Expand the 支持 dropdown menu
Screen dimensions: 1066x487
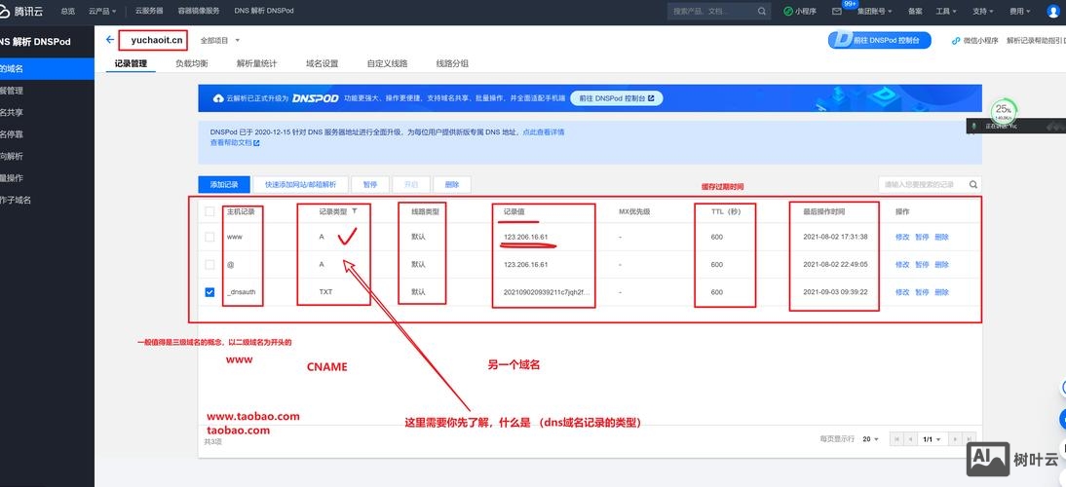[x=982, y=11]
